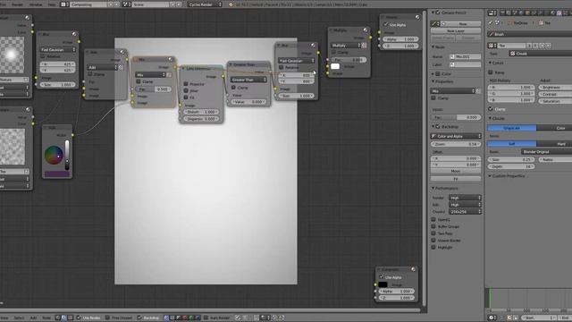Screen dimensions: 572x322
Task: Open the Node menu in node editor header
Action: (x=46, y=318)
